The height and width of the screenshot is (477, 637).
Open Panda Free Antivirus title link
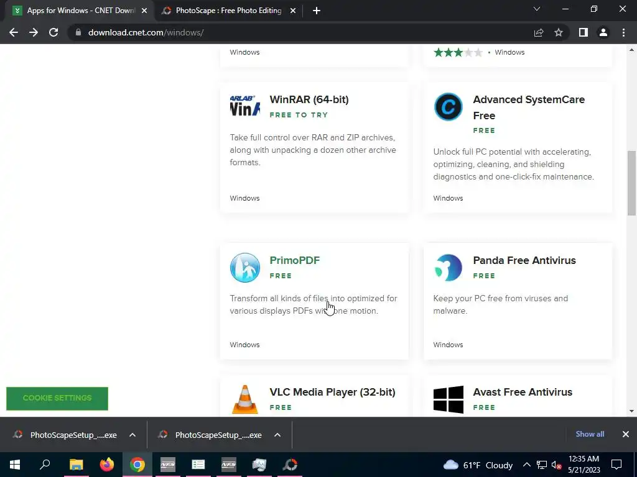coord(524,260)
